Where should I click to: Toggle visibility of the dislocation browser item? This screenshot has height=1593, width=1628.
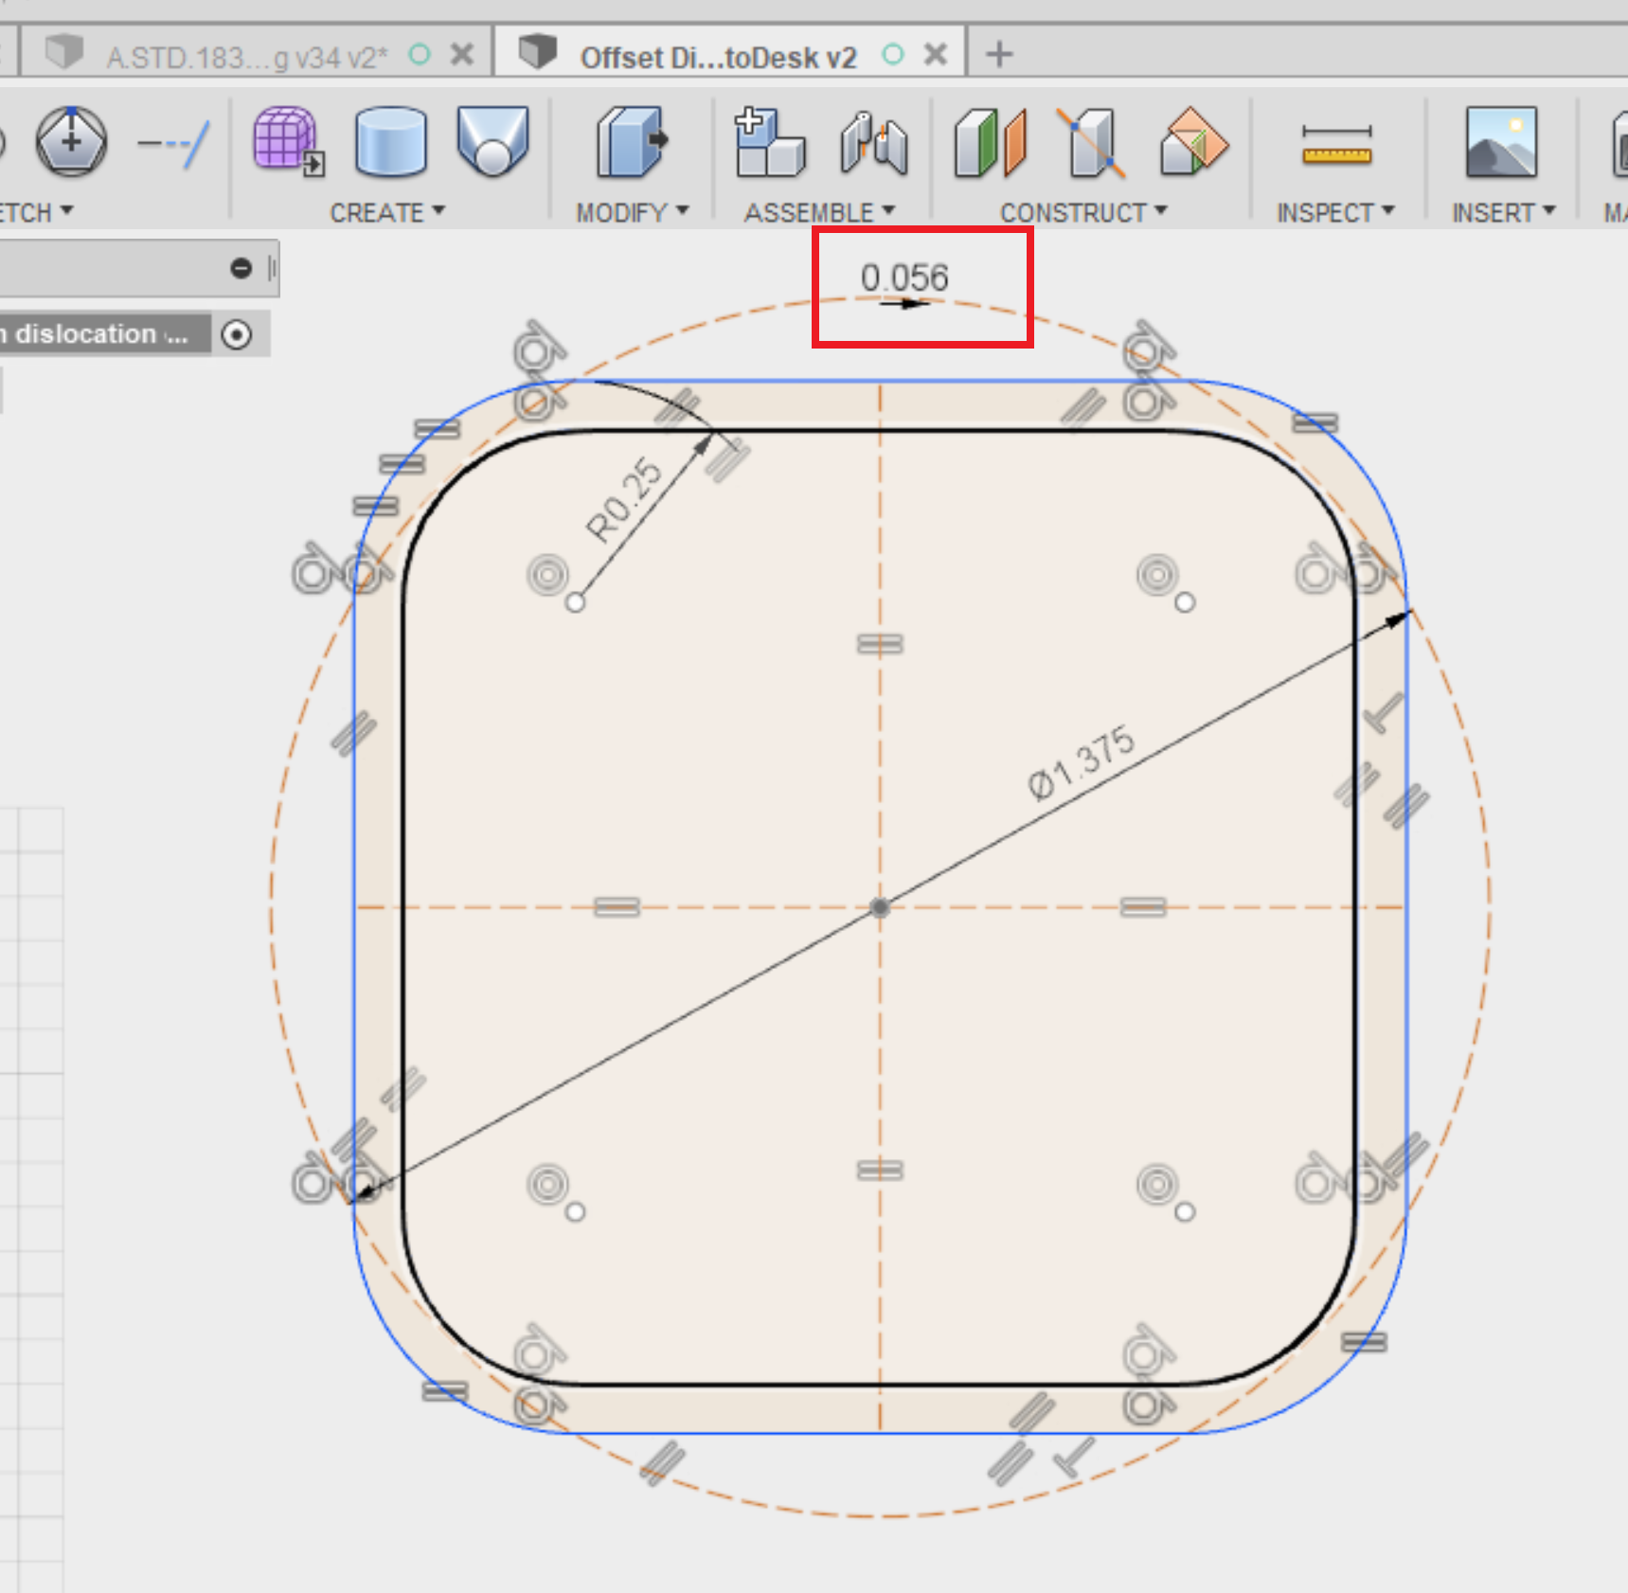238,333
